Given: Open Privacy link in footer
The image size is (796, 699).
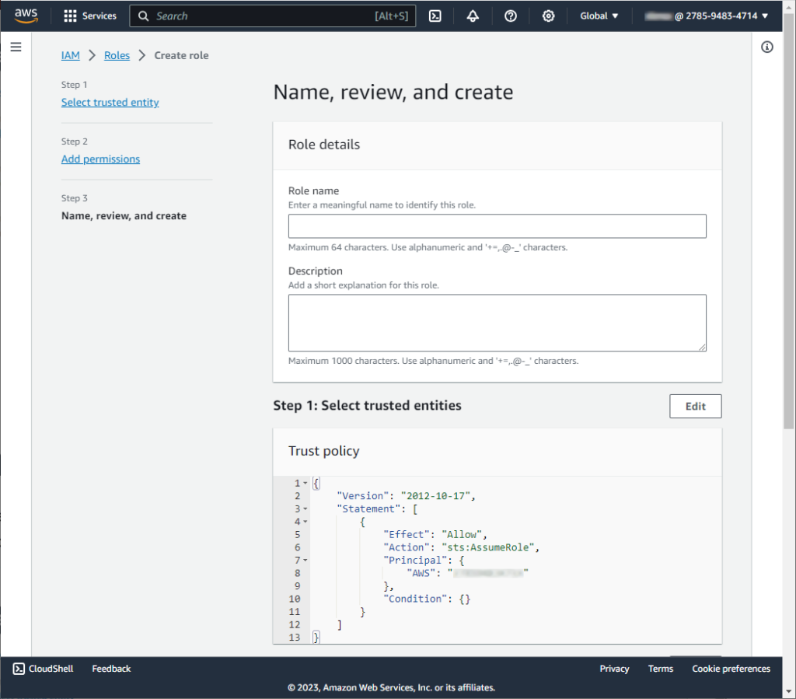Looking at the screenshot, I should click(614, 669).
